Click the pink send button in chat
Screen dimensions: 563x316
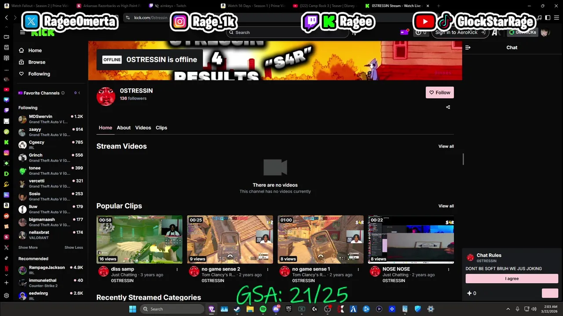(x=550, y=293)
